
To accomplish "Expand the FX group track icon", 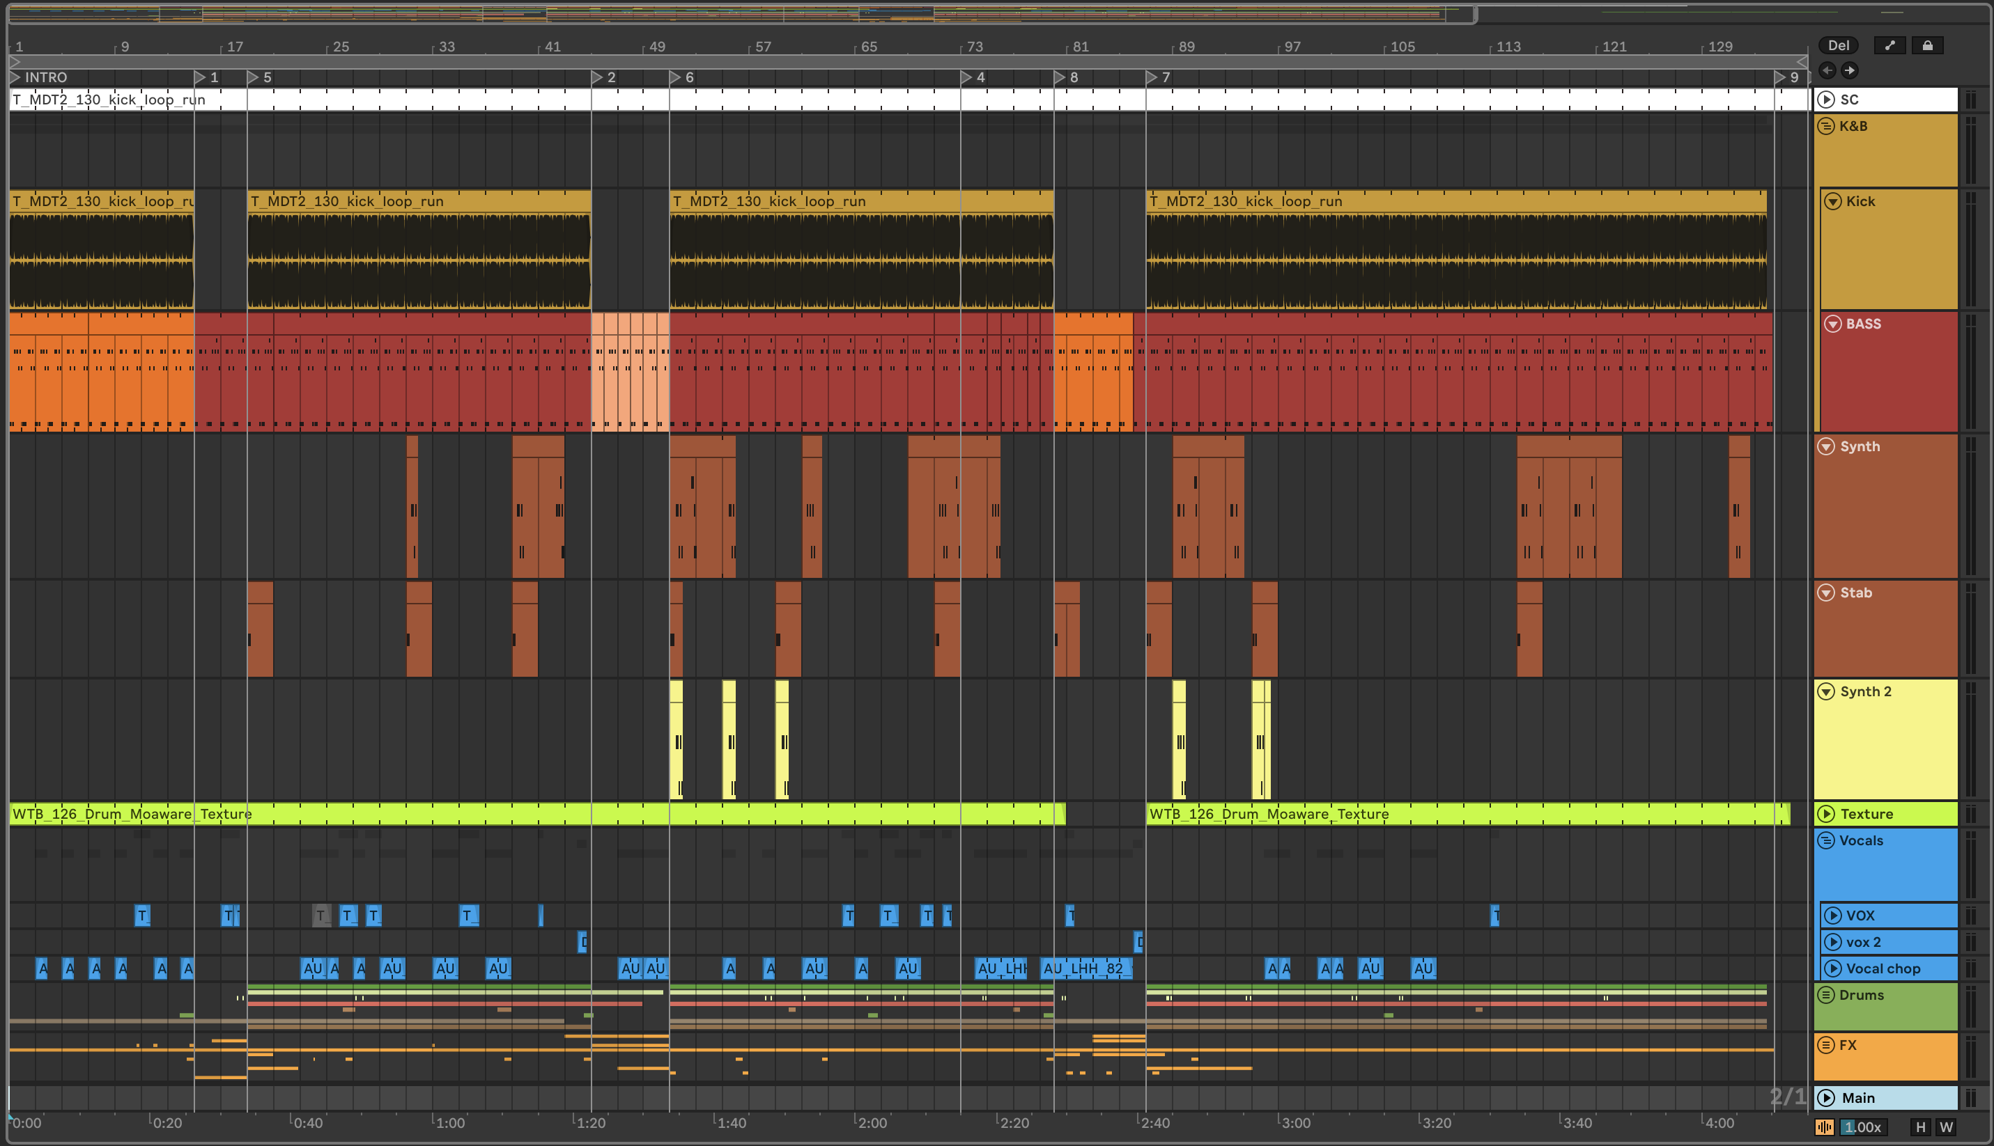I will pyautogui.click(x=1825, y=1045).
